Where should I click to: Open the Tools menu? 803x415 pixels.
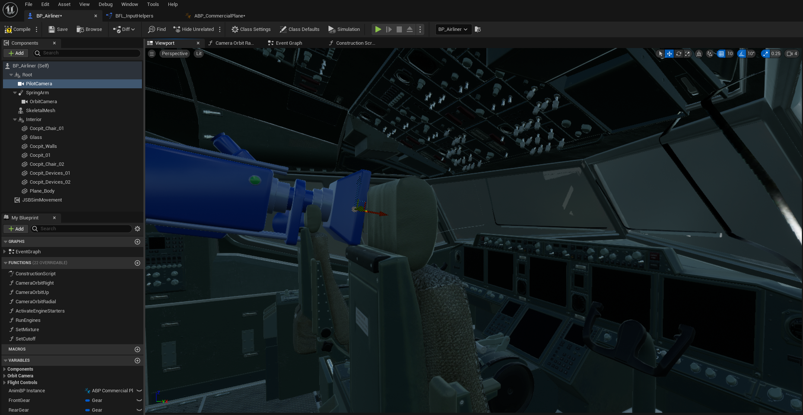point(153,4)
